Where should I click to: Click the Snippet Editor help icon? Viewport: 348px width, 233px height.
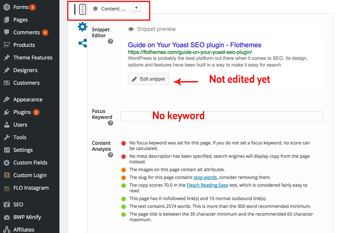tap(110, 41)
